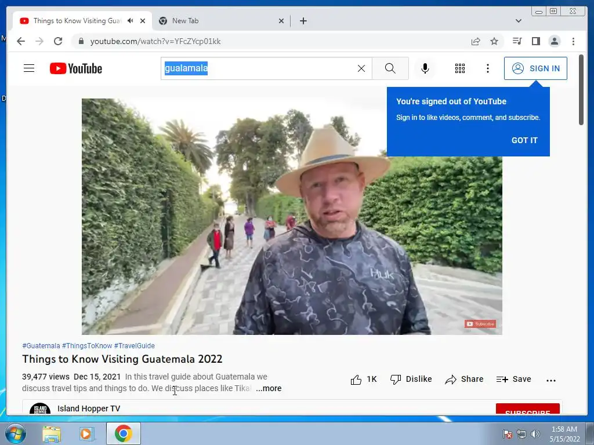Open the Chrome profile avatar menu

point(554,41)
